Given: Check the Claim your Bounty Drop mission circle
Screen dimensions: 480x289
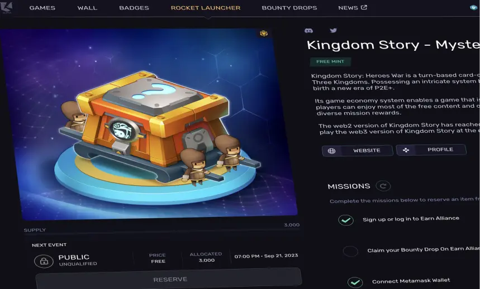Looking at the screenshot, I should [x=350, y=252].
